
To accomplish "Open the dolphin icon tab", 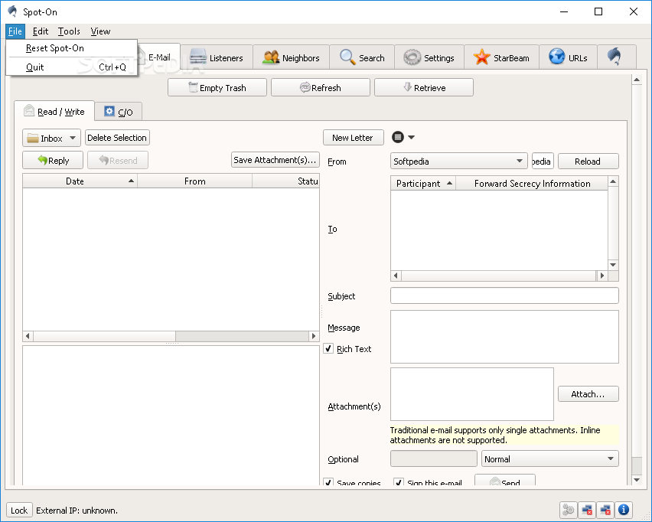I will point(616,57).
